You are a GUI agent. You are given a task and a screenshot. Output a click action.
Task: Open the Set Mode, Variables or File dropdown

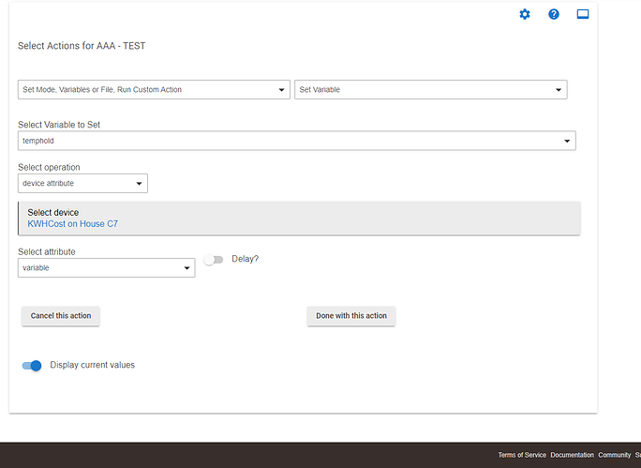coord(154,90)
